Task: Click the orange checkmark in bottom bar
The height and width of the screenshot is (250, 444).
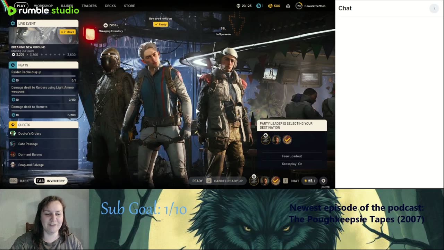Action: click(x=275, y=181)
